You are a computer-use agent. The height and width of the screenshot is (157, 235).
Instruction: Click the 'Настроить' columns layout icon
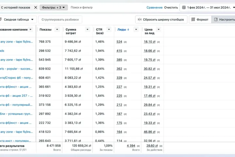(216, 20)
